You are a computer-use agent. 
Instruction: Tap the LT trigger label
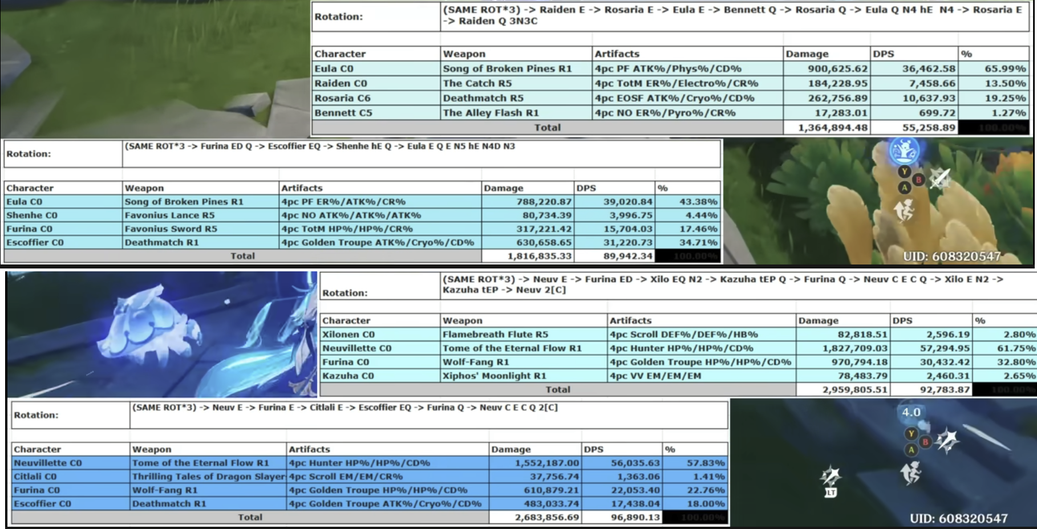tap(831, 493)
